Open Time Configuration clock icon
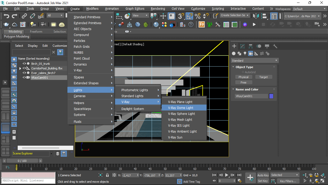 (x=239, y=181)
